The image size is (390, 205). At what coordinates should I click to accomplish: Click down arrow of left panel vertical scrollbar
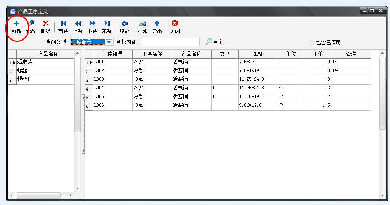coord(77,188)
